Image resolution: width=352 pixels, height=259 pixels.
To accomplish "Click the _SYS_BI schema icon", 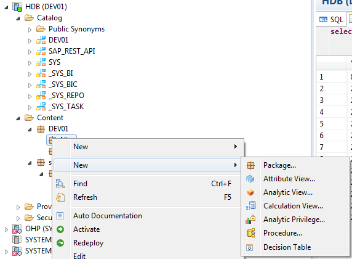I will (x=41, y=73).
